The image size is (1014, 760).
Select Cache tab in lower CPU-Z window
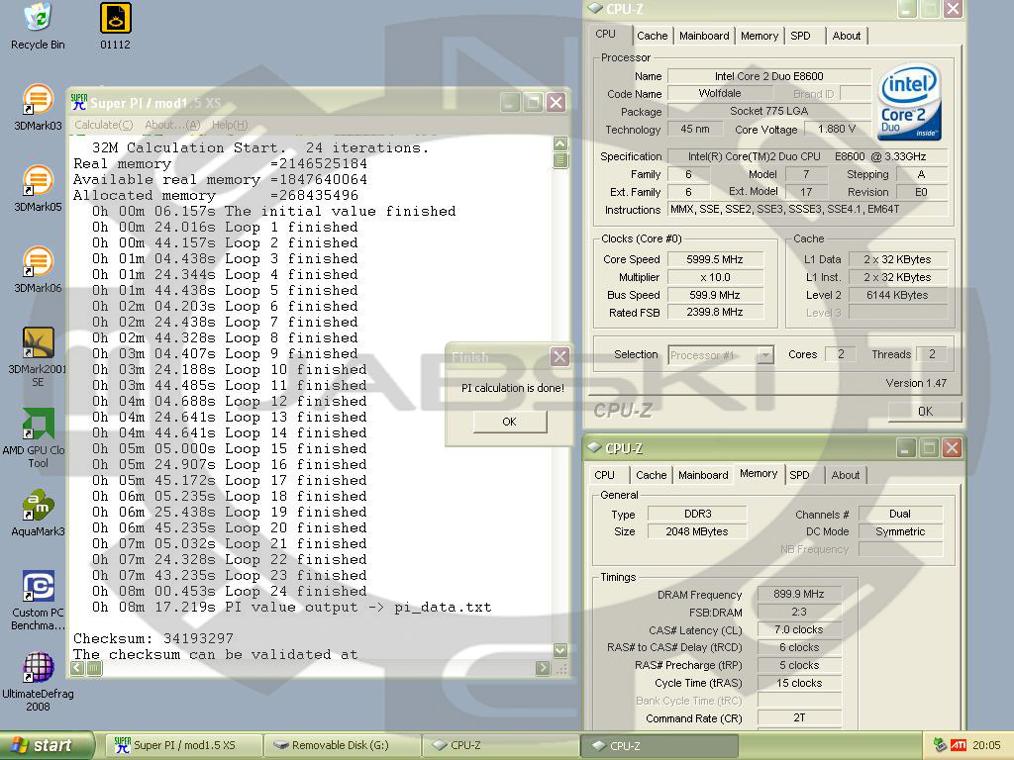coord(652,475)
